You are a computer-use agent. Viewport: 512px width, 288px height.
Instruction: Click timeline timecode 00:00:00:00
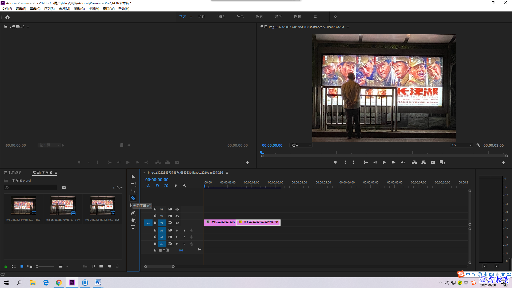pyautogui.click(x=157, y=180)
